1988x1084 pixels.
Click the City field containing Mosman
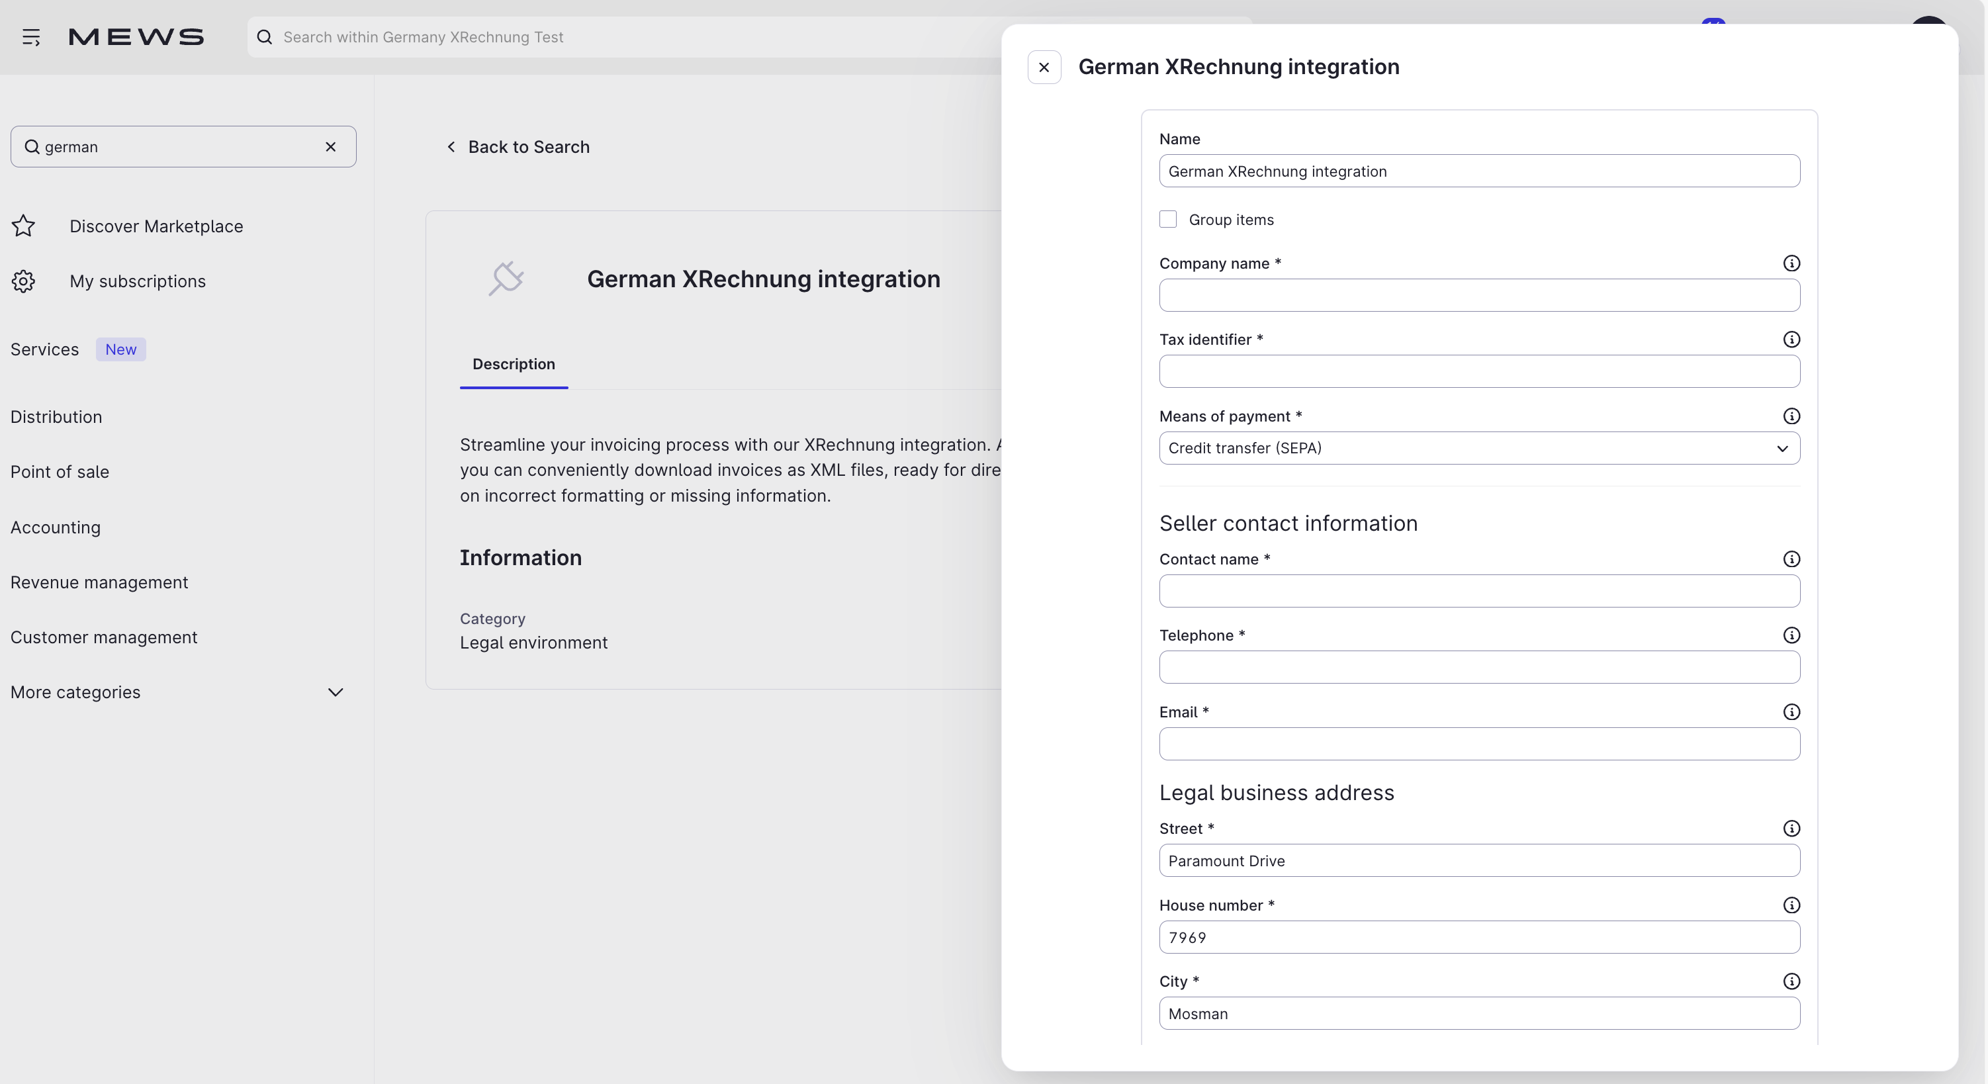1480,1014
